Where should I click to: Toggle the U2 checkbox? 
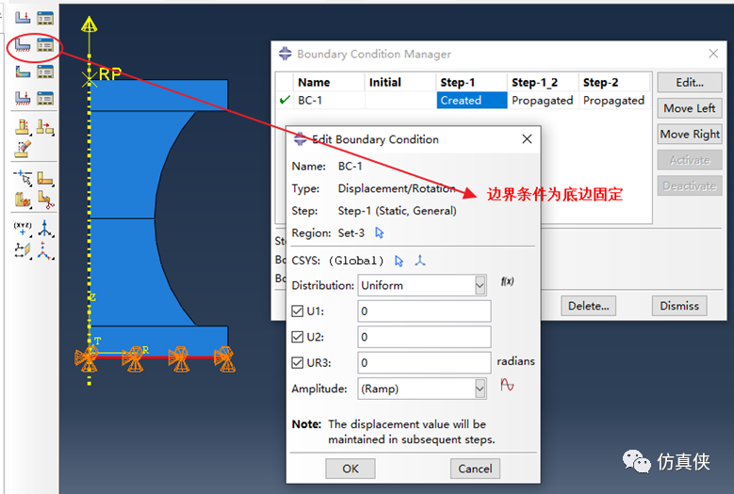297,337
